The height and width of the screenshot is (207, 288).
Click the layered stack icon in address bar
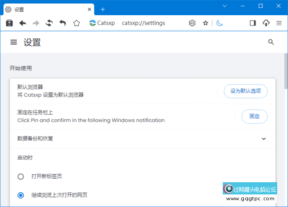192,23
